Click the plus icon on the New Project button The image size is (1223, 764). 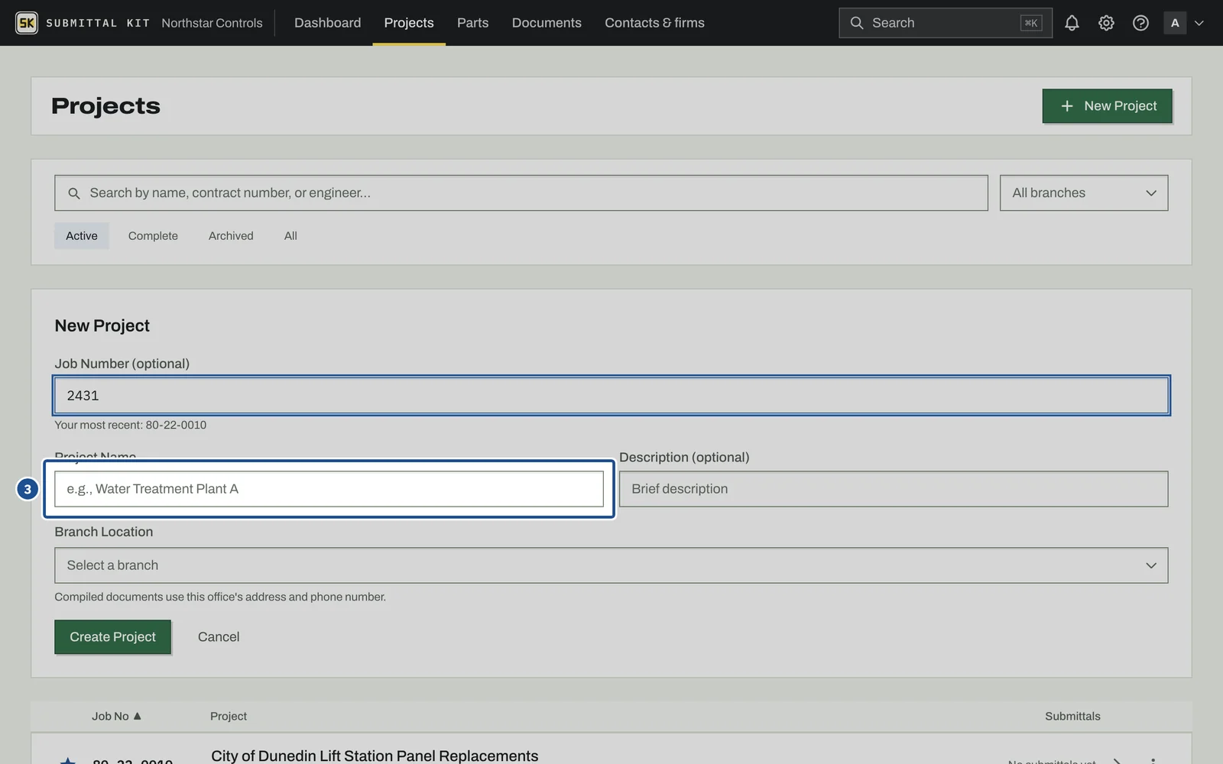[x=1067, y=106]
